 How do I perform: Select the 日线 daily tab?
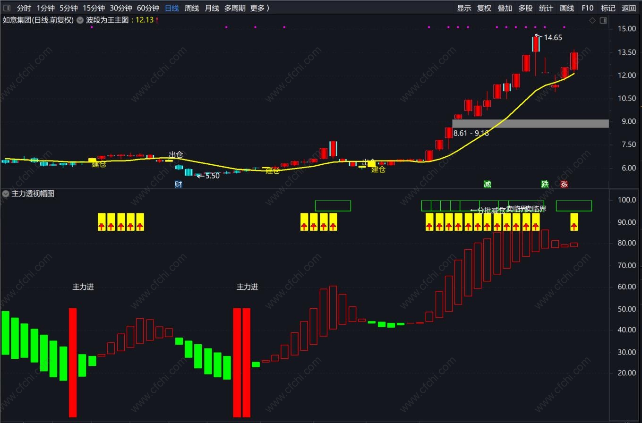pos(172,8)
